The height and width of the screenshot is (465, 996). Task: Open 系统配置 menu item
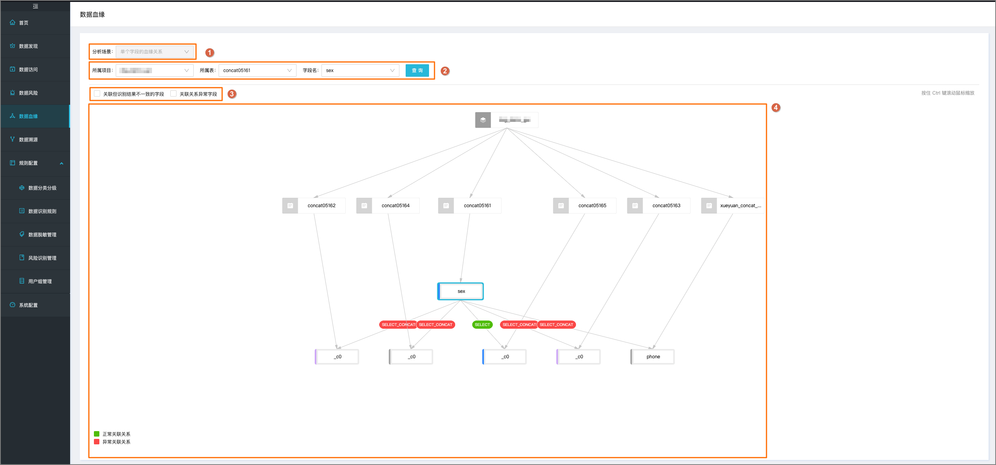click(35, 305)
